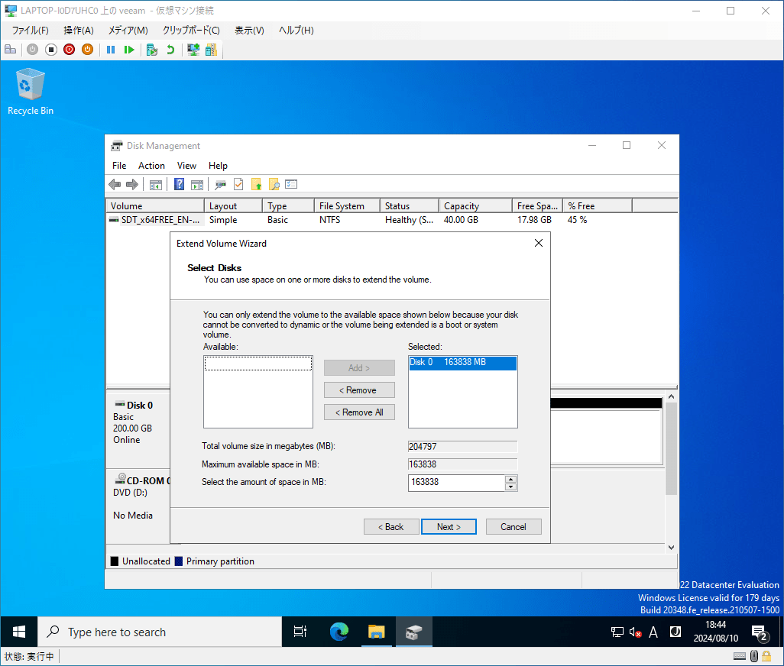Click the Share/Settings servers icon in the VM toolbar
784x666 pixels.
(211, 50)
